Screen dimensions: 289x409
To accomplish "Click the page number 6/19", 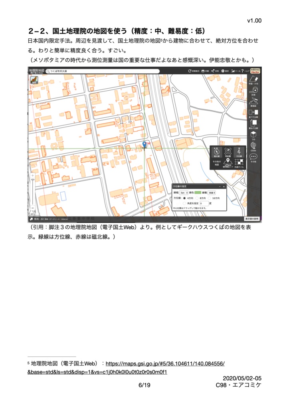I will pyautogui.click(x=144, y=385).
